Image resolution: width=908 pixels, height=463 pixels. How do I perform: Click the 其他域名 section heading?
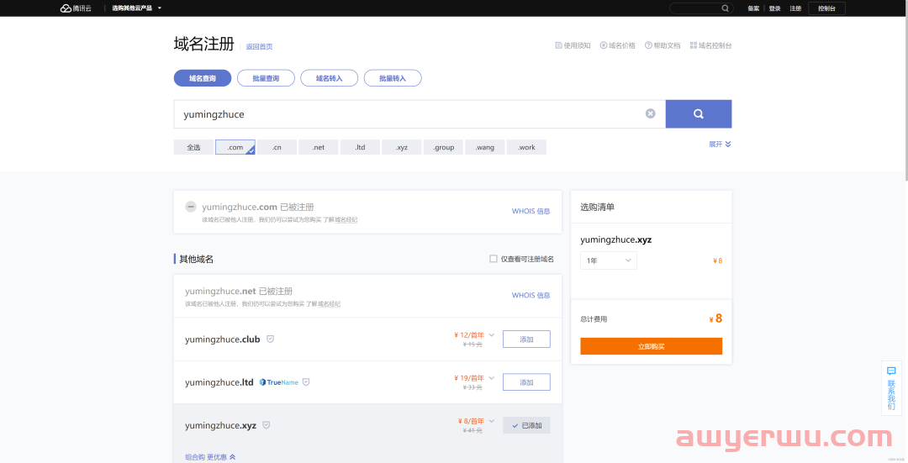[196, 259]
